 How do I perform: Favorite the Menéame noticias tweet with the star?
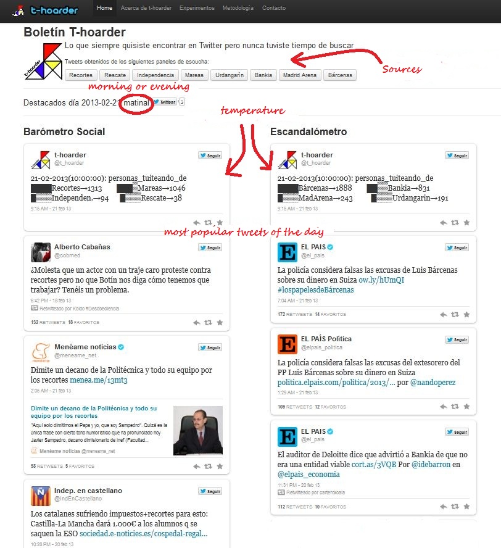[x=220, y=466]
